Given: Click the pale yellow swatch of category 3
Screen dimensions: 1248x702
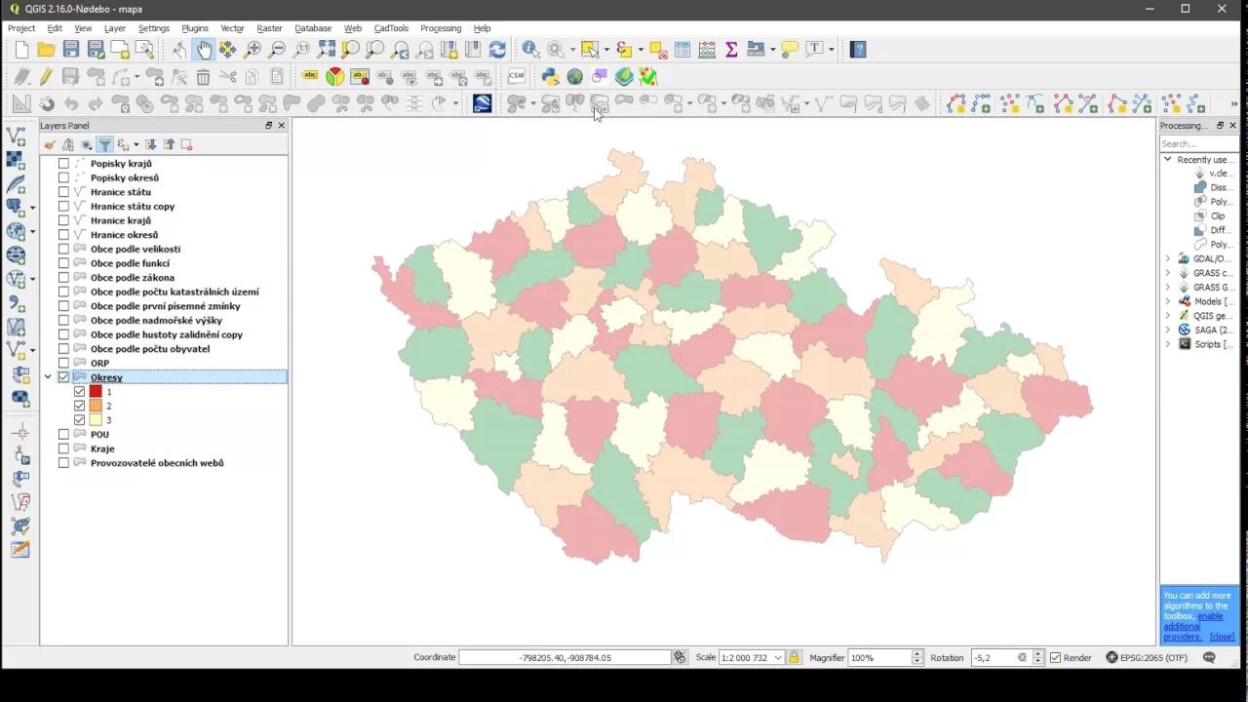Looking at the screenshot, I should tap(96, 420).
